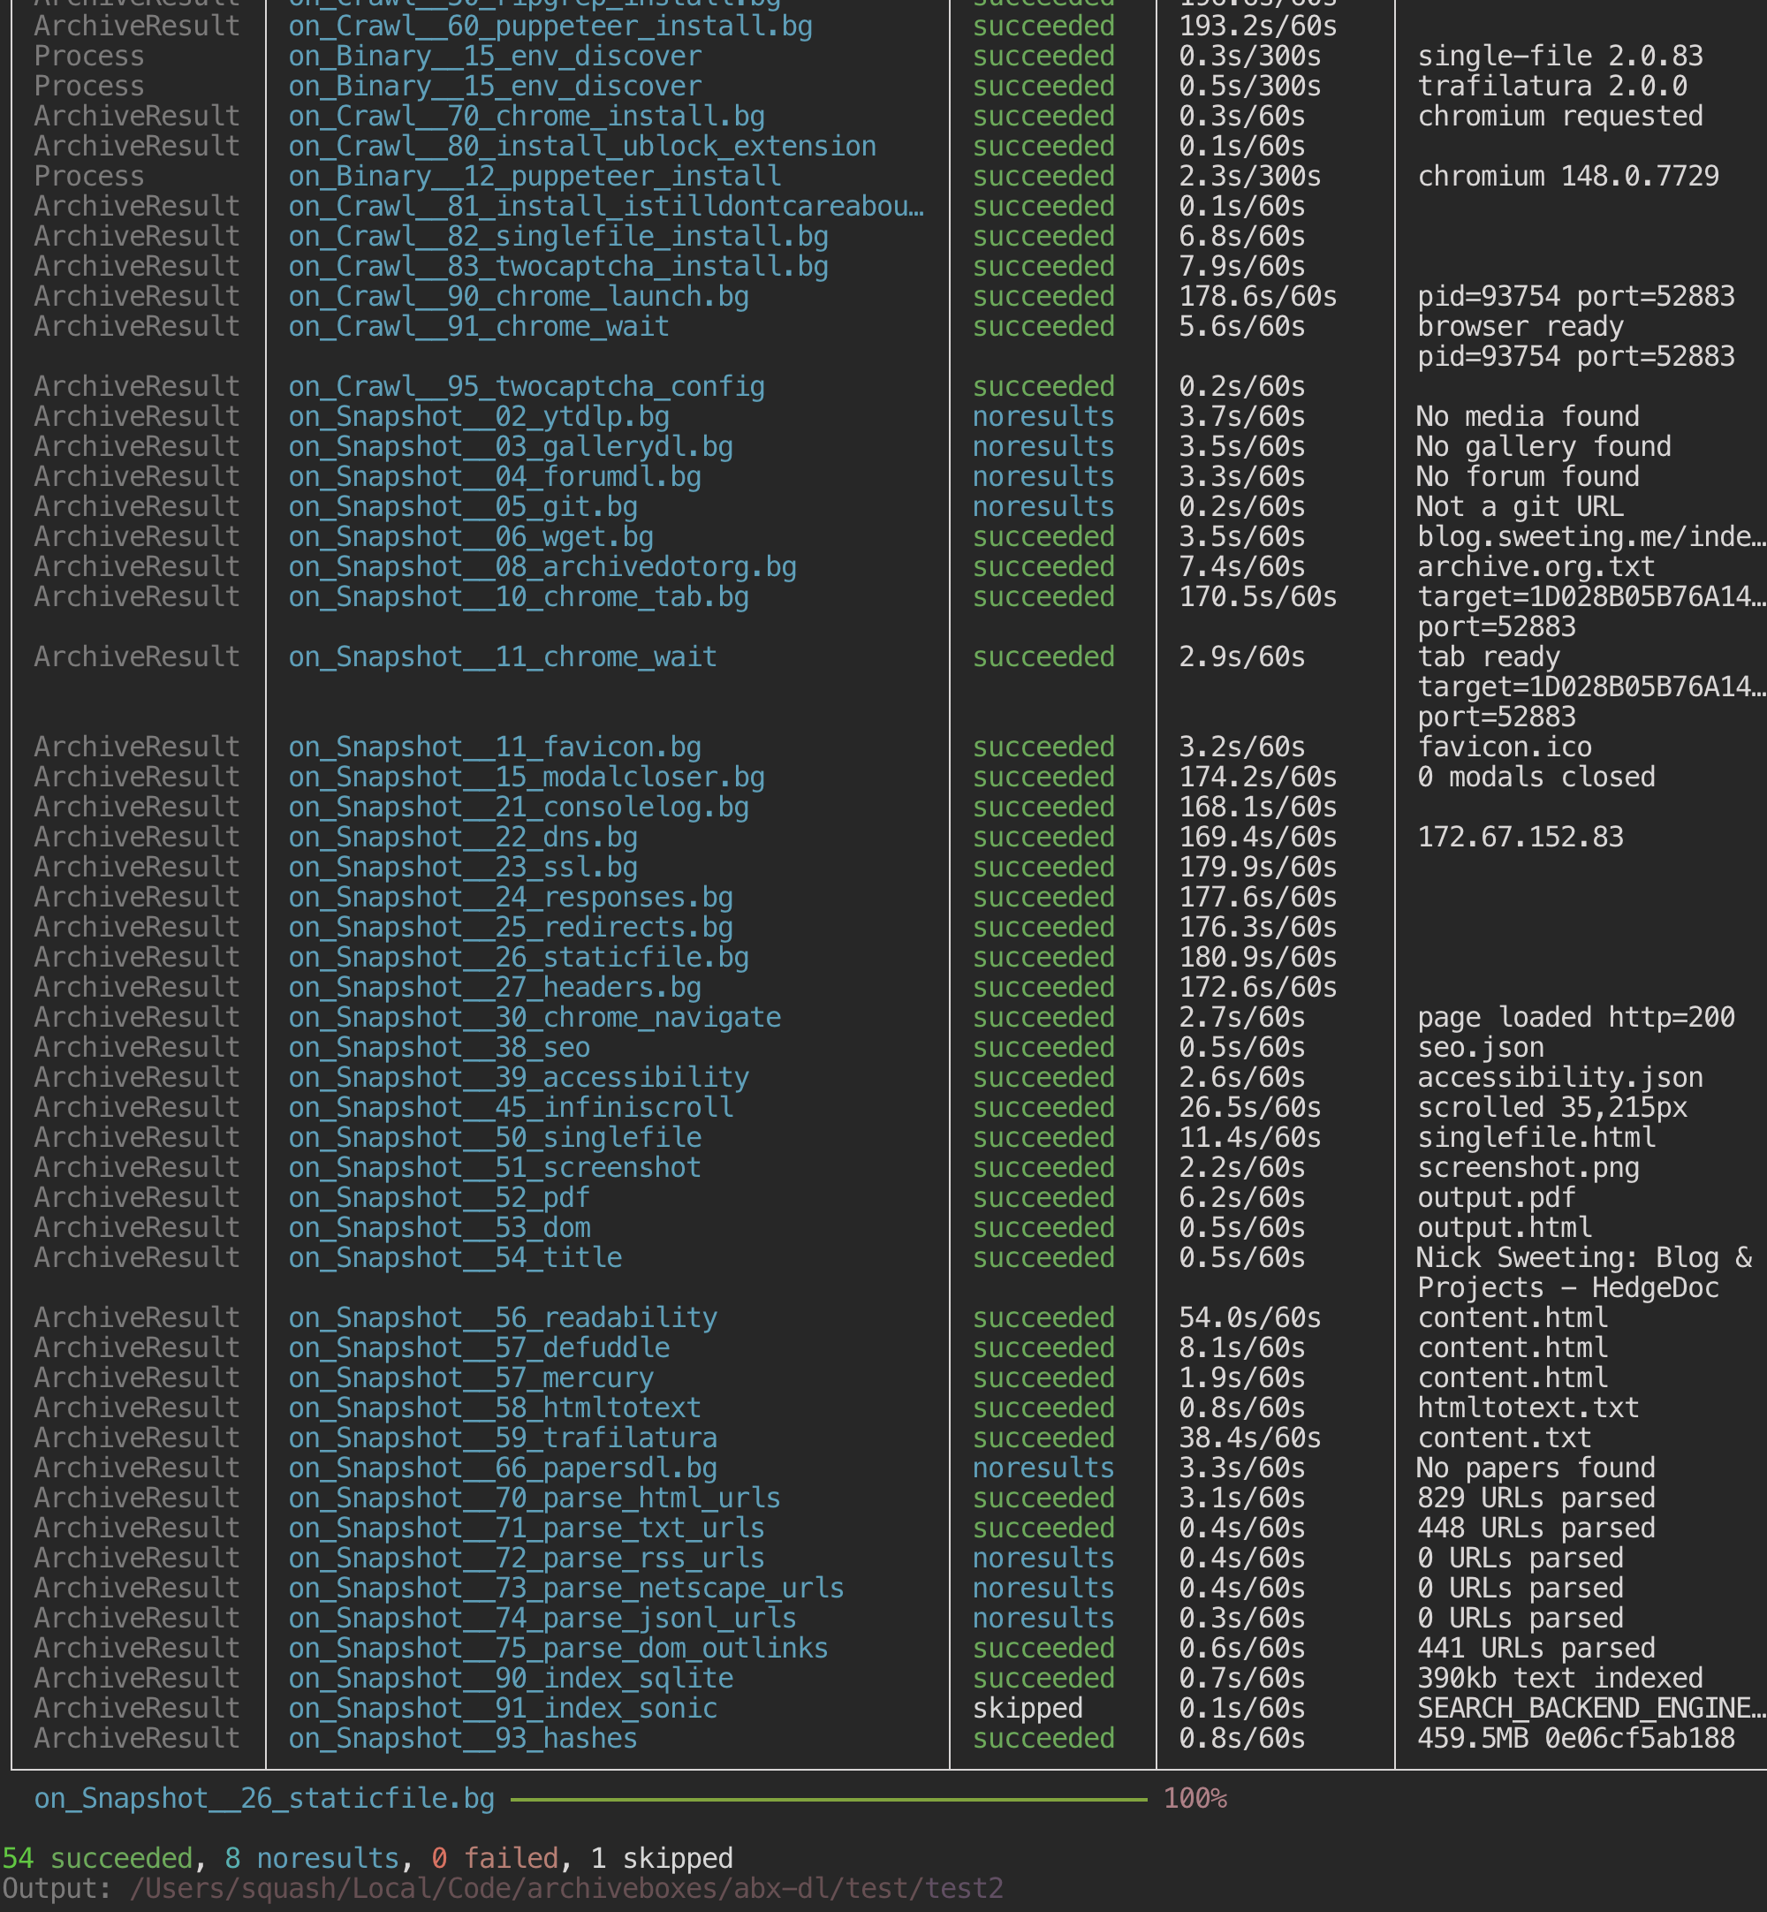Screen dimensions: 1767x1912
Task: Select the favicon.ico result text
Action: [1503, 746]
